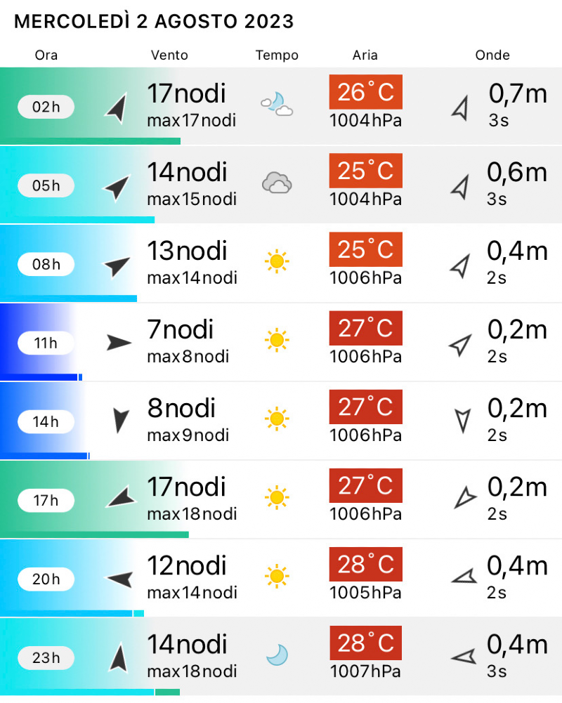Viewport: 562px width, 703px height.
Task: Click the green wind strength bar at 17h
Action: tap(95, 535)
